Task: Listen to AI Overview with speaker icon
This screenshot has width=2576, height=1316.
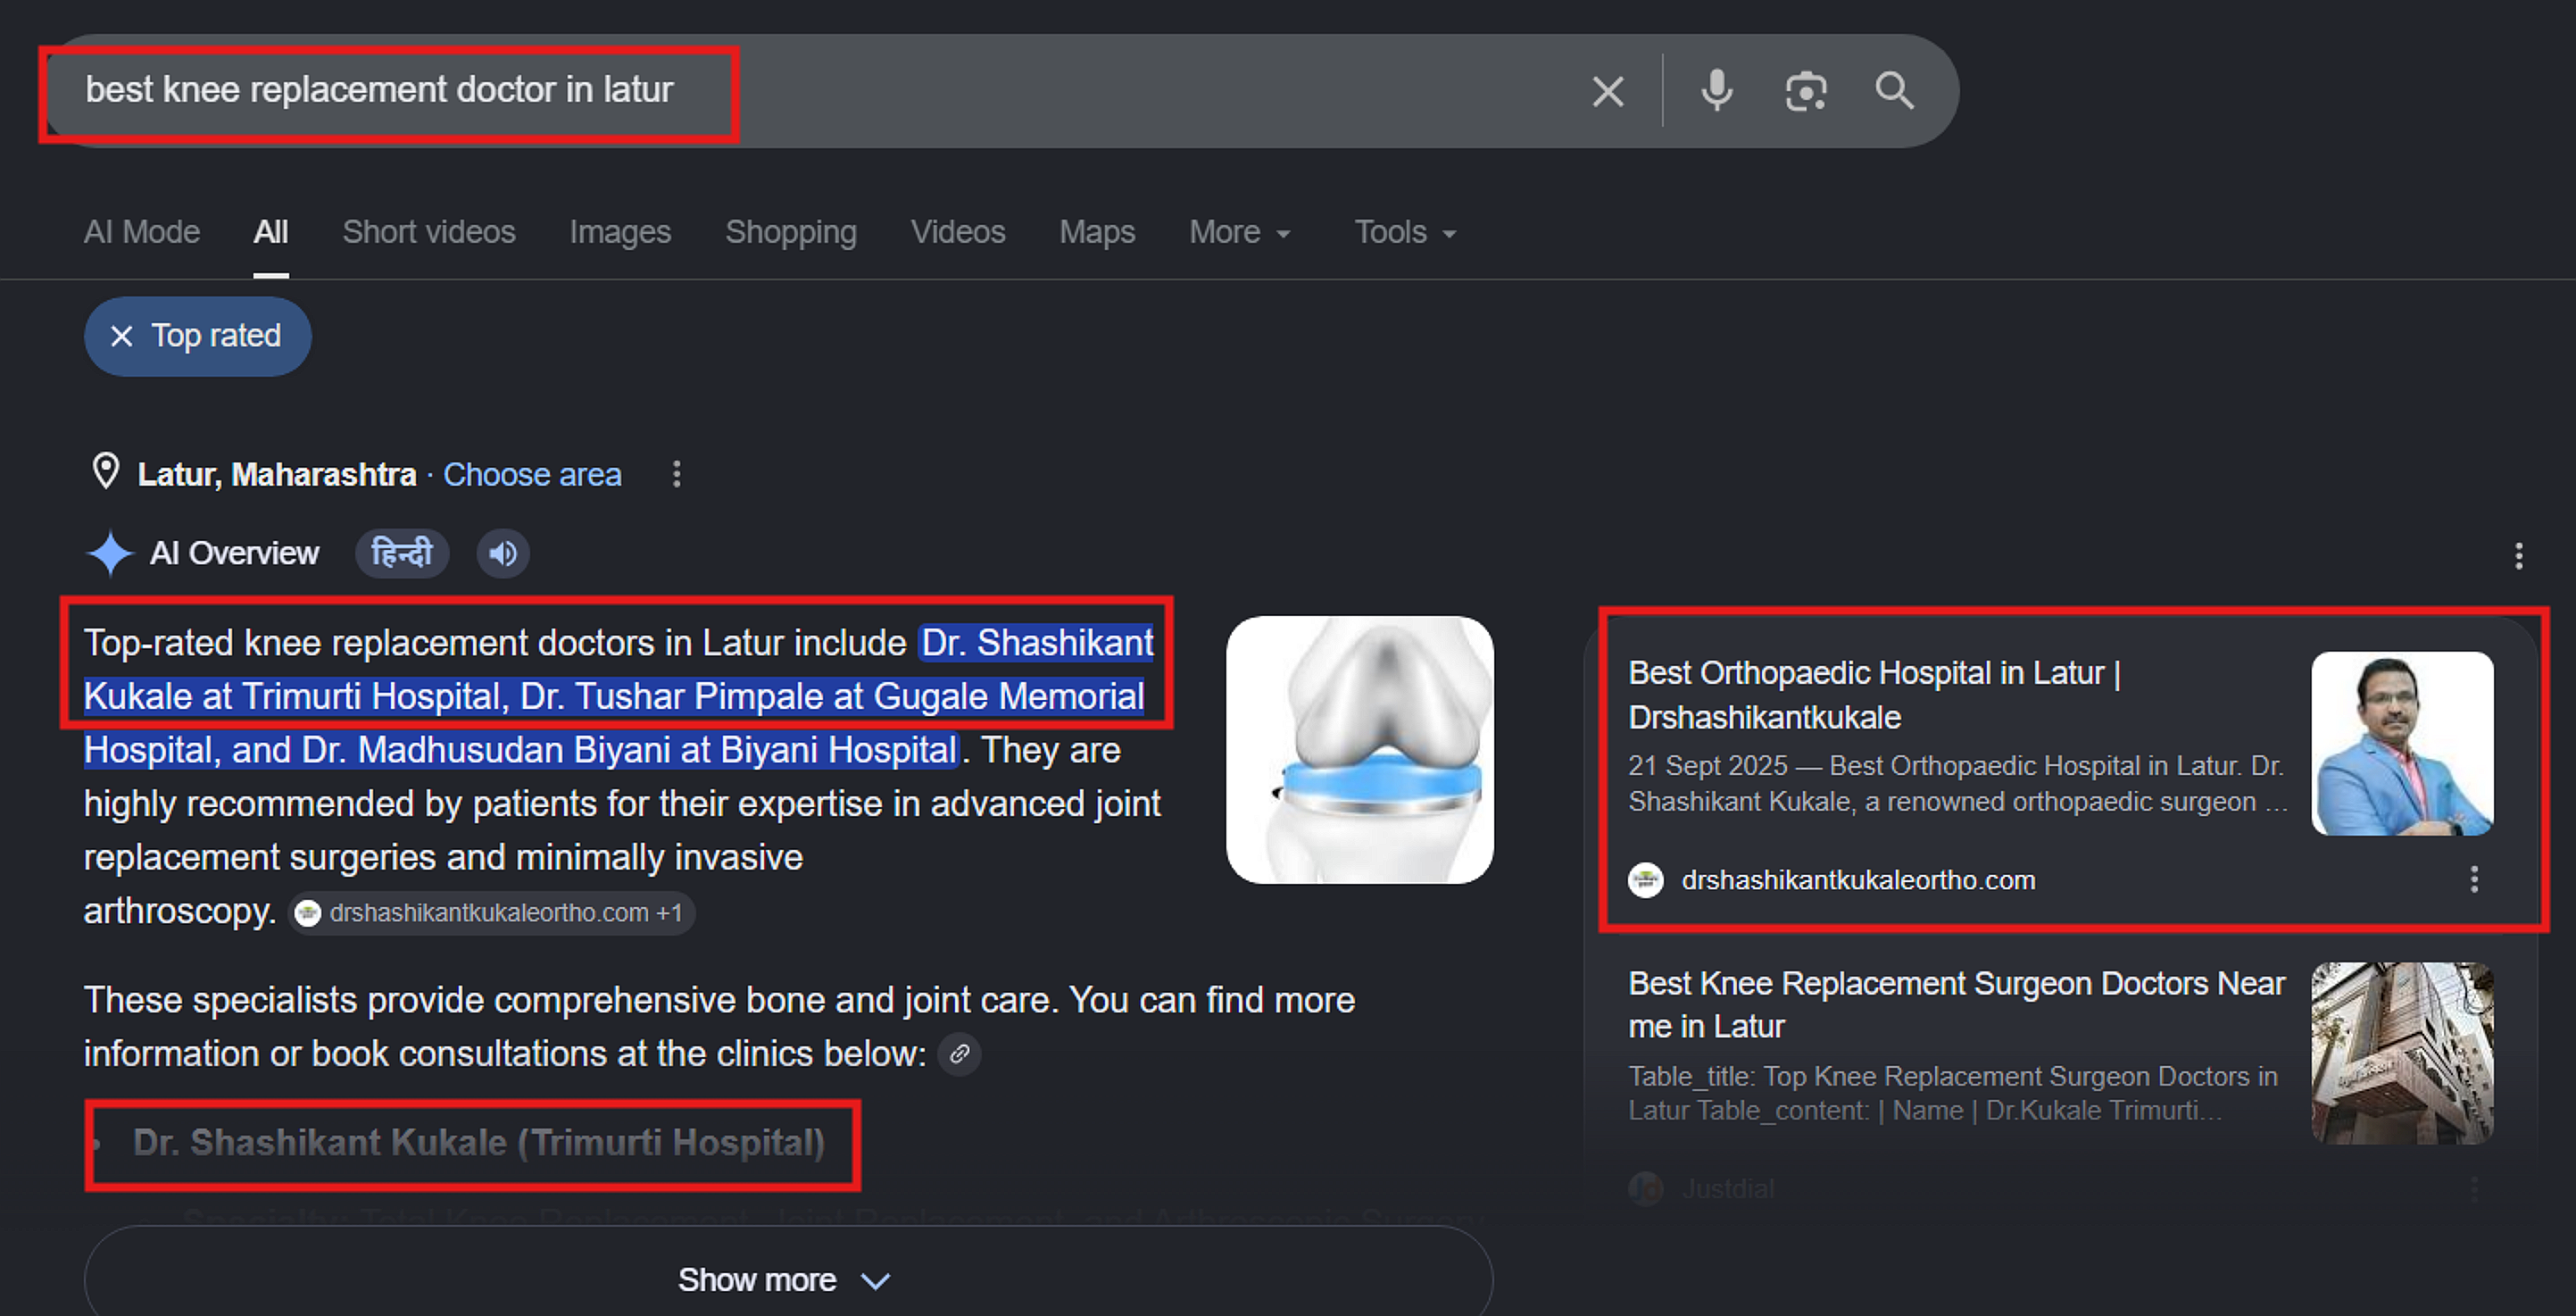Action: pyautogui.click(x=502, y=553)
